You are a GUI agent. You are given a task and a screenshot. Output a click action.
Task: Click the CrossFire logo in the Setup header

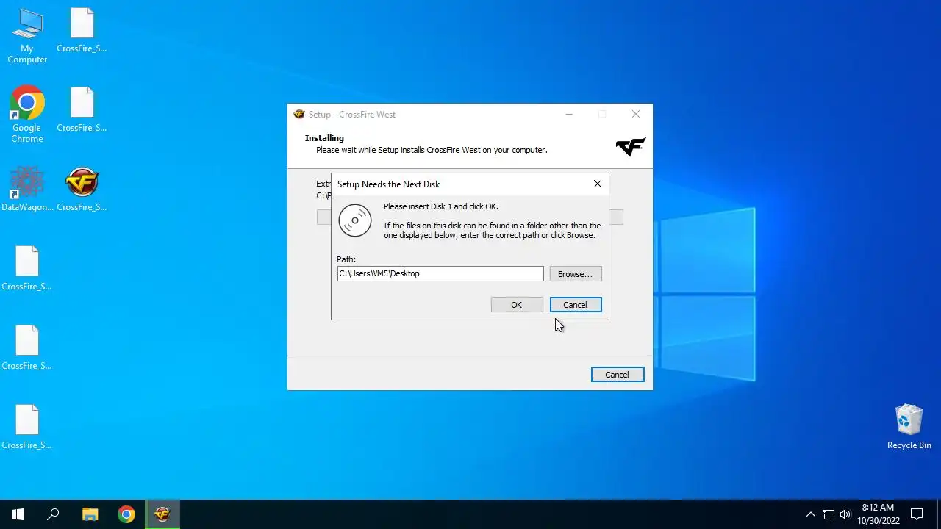(x=631, y=146)
